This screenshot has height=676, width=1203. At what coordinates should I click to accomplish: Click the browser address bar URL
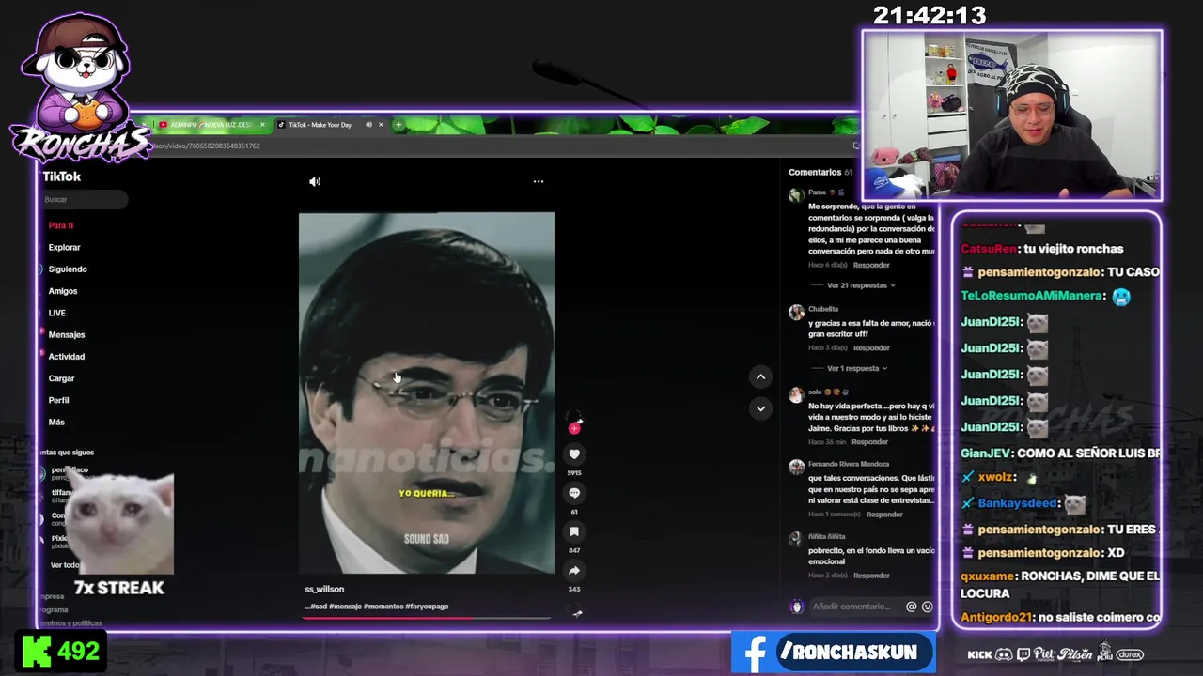(207, 146)
